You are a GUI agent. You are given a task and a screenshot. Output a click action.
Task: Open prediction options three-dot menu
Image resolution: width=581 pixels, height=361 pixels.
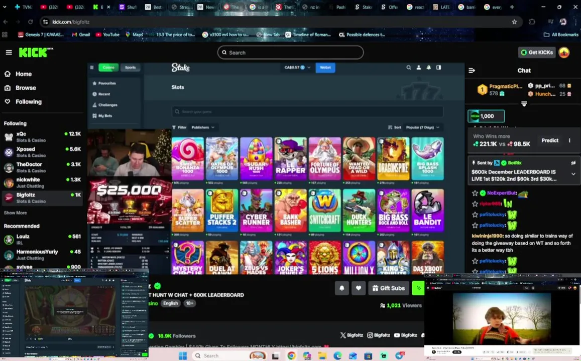[x=569, y=140]
